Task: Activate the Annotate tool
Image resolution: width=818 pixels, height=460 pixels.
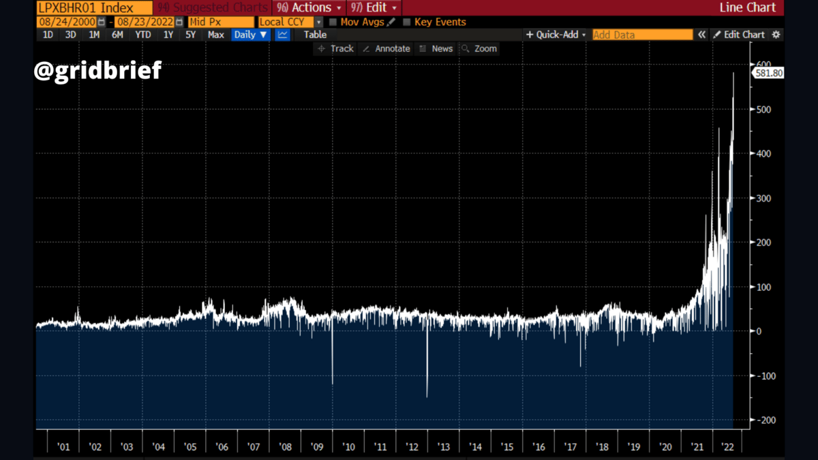Action: (x=386, y=48)
